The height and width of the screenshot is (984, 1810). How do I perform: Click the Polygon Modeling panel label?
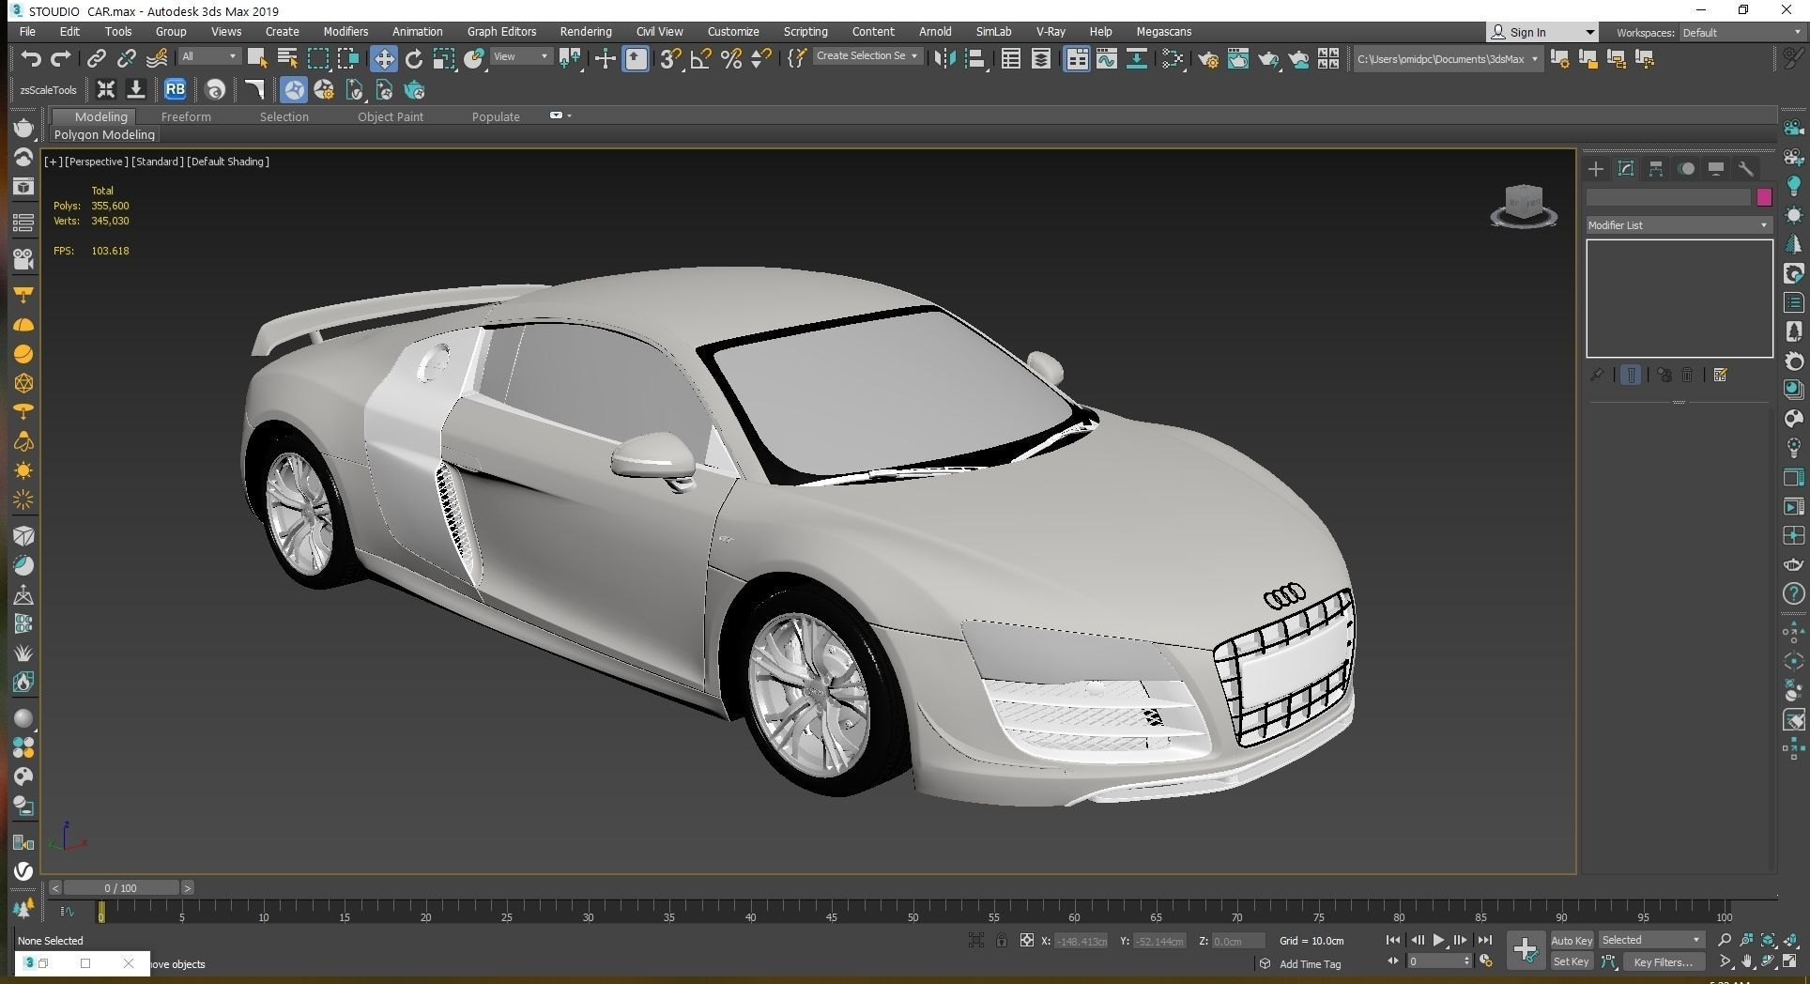point(104,134)
